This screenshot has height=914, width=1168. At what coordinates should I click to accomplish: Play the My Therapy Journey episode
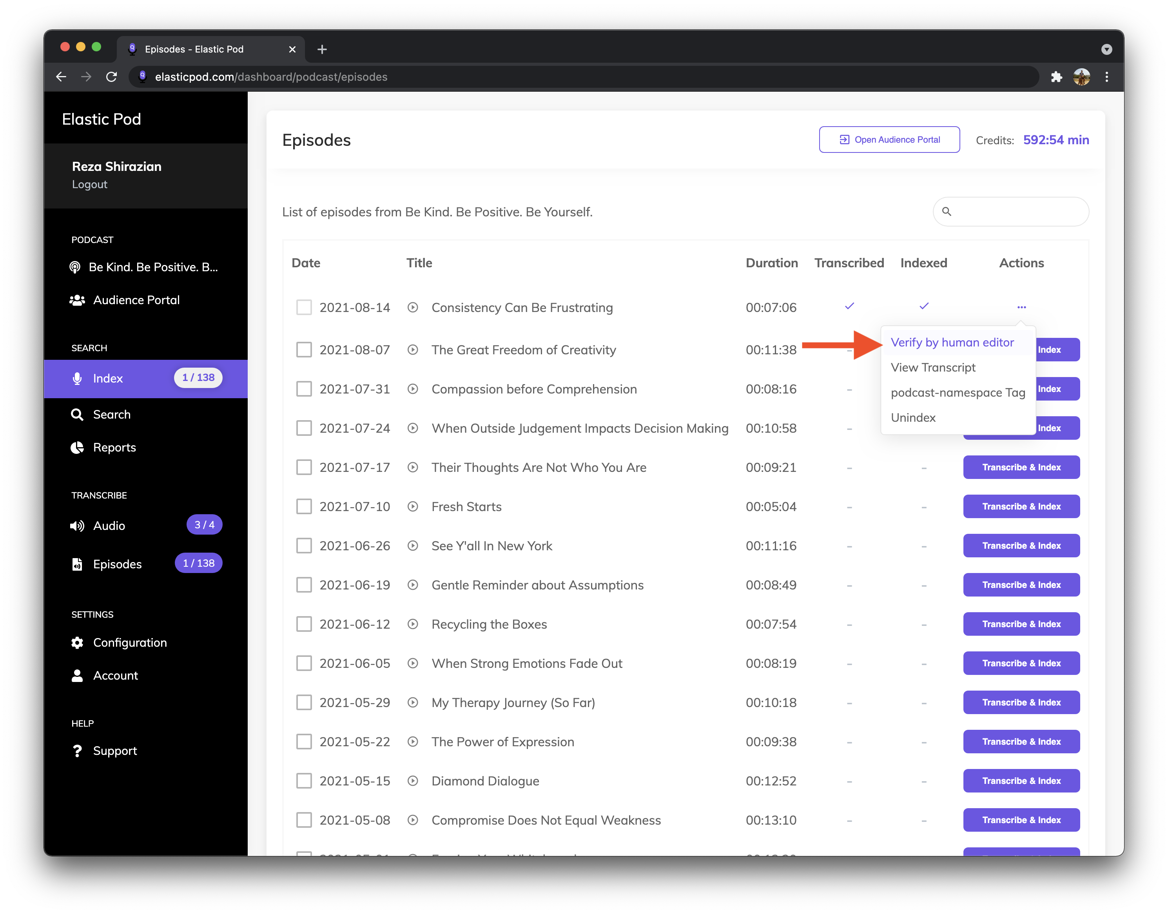tap(412, 702)
